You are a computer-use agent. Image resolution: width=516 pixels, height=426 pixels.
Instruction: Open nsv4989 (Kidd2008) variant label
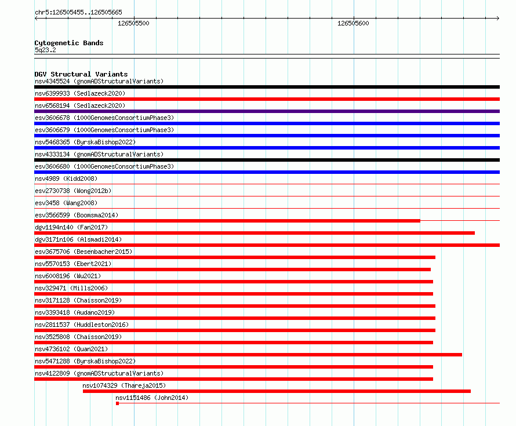coord(66,179)
